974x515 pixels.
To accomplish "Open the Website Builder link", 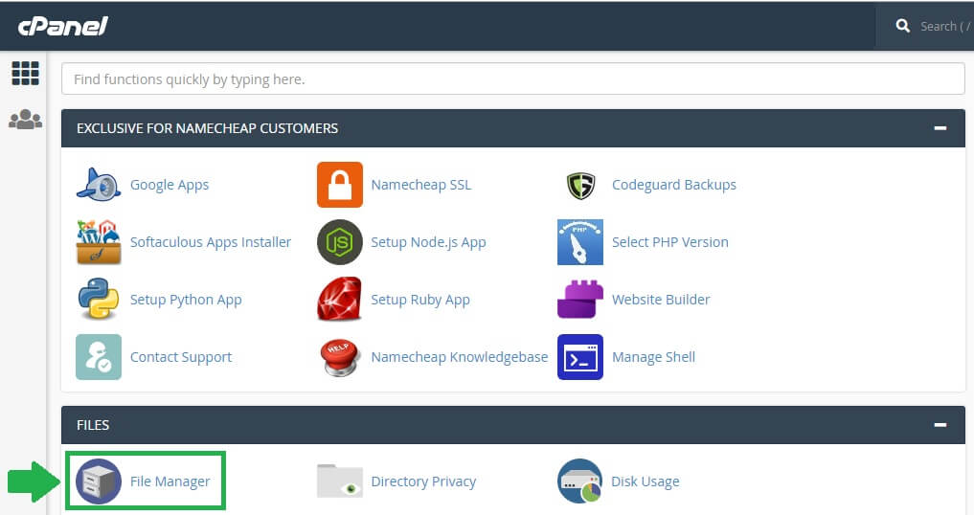I will 661,300.
